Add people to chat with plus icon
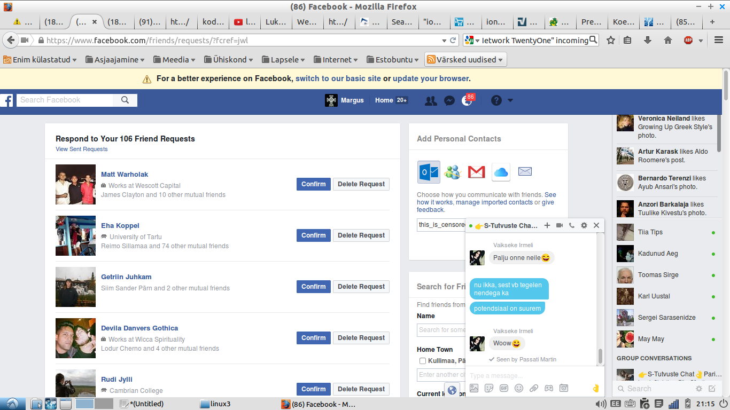The width and height of the screenshot is (730, 410). (x=547, y=226)
